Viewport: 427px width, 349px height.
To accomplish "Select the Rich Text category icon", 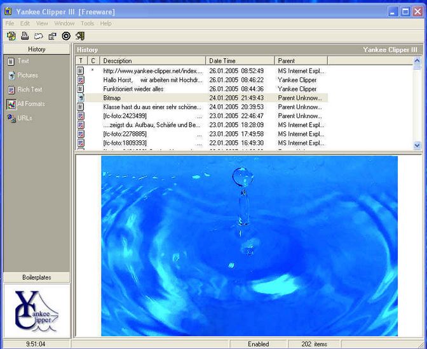I will pyautogui.click(x=11, y=89).
